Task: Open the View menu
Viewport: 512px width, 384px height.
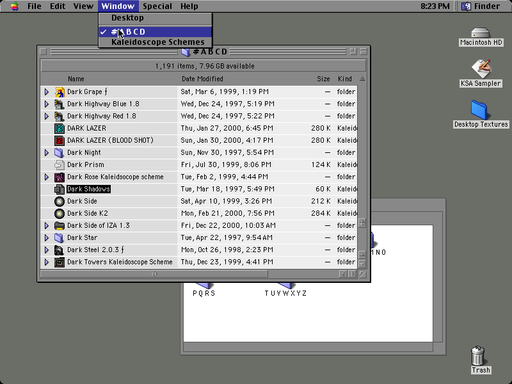Action: click(x=83, y=6)
